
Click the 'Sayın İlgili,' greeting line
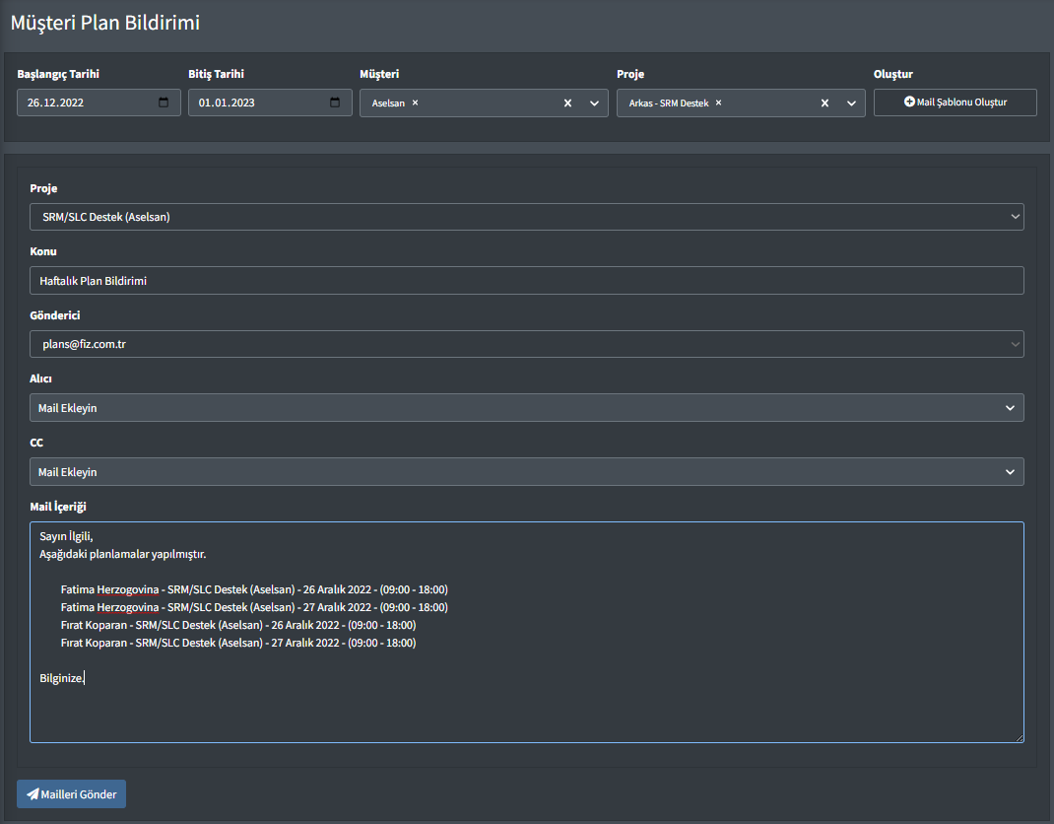coord(67,536)
